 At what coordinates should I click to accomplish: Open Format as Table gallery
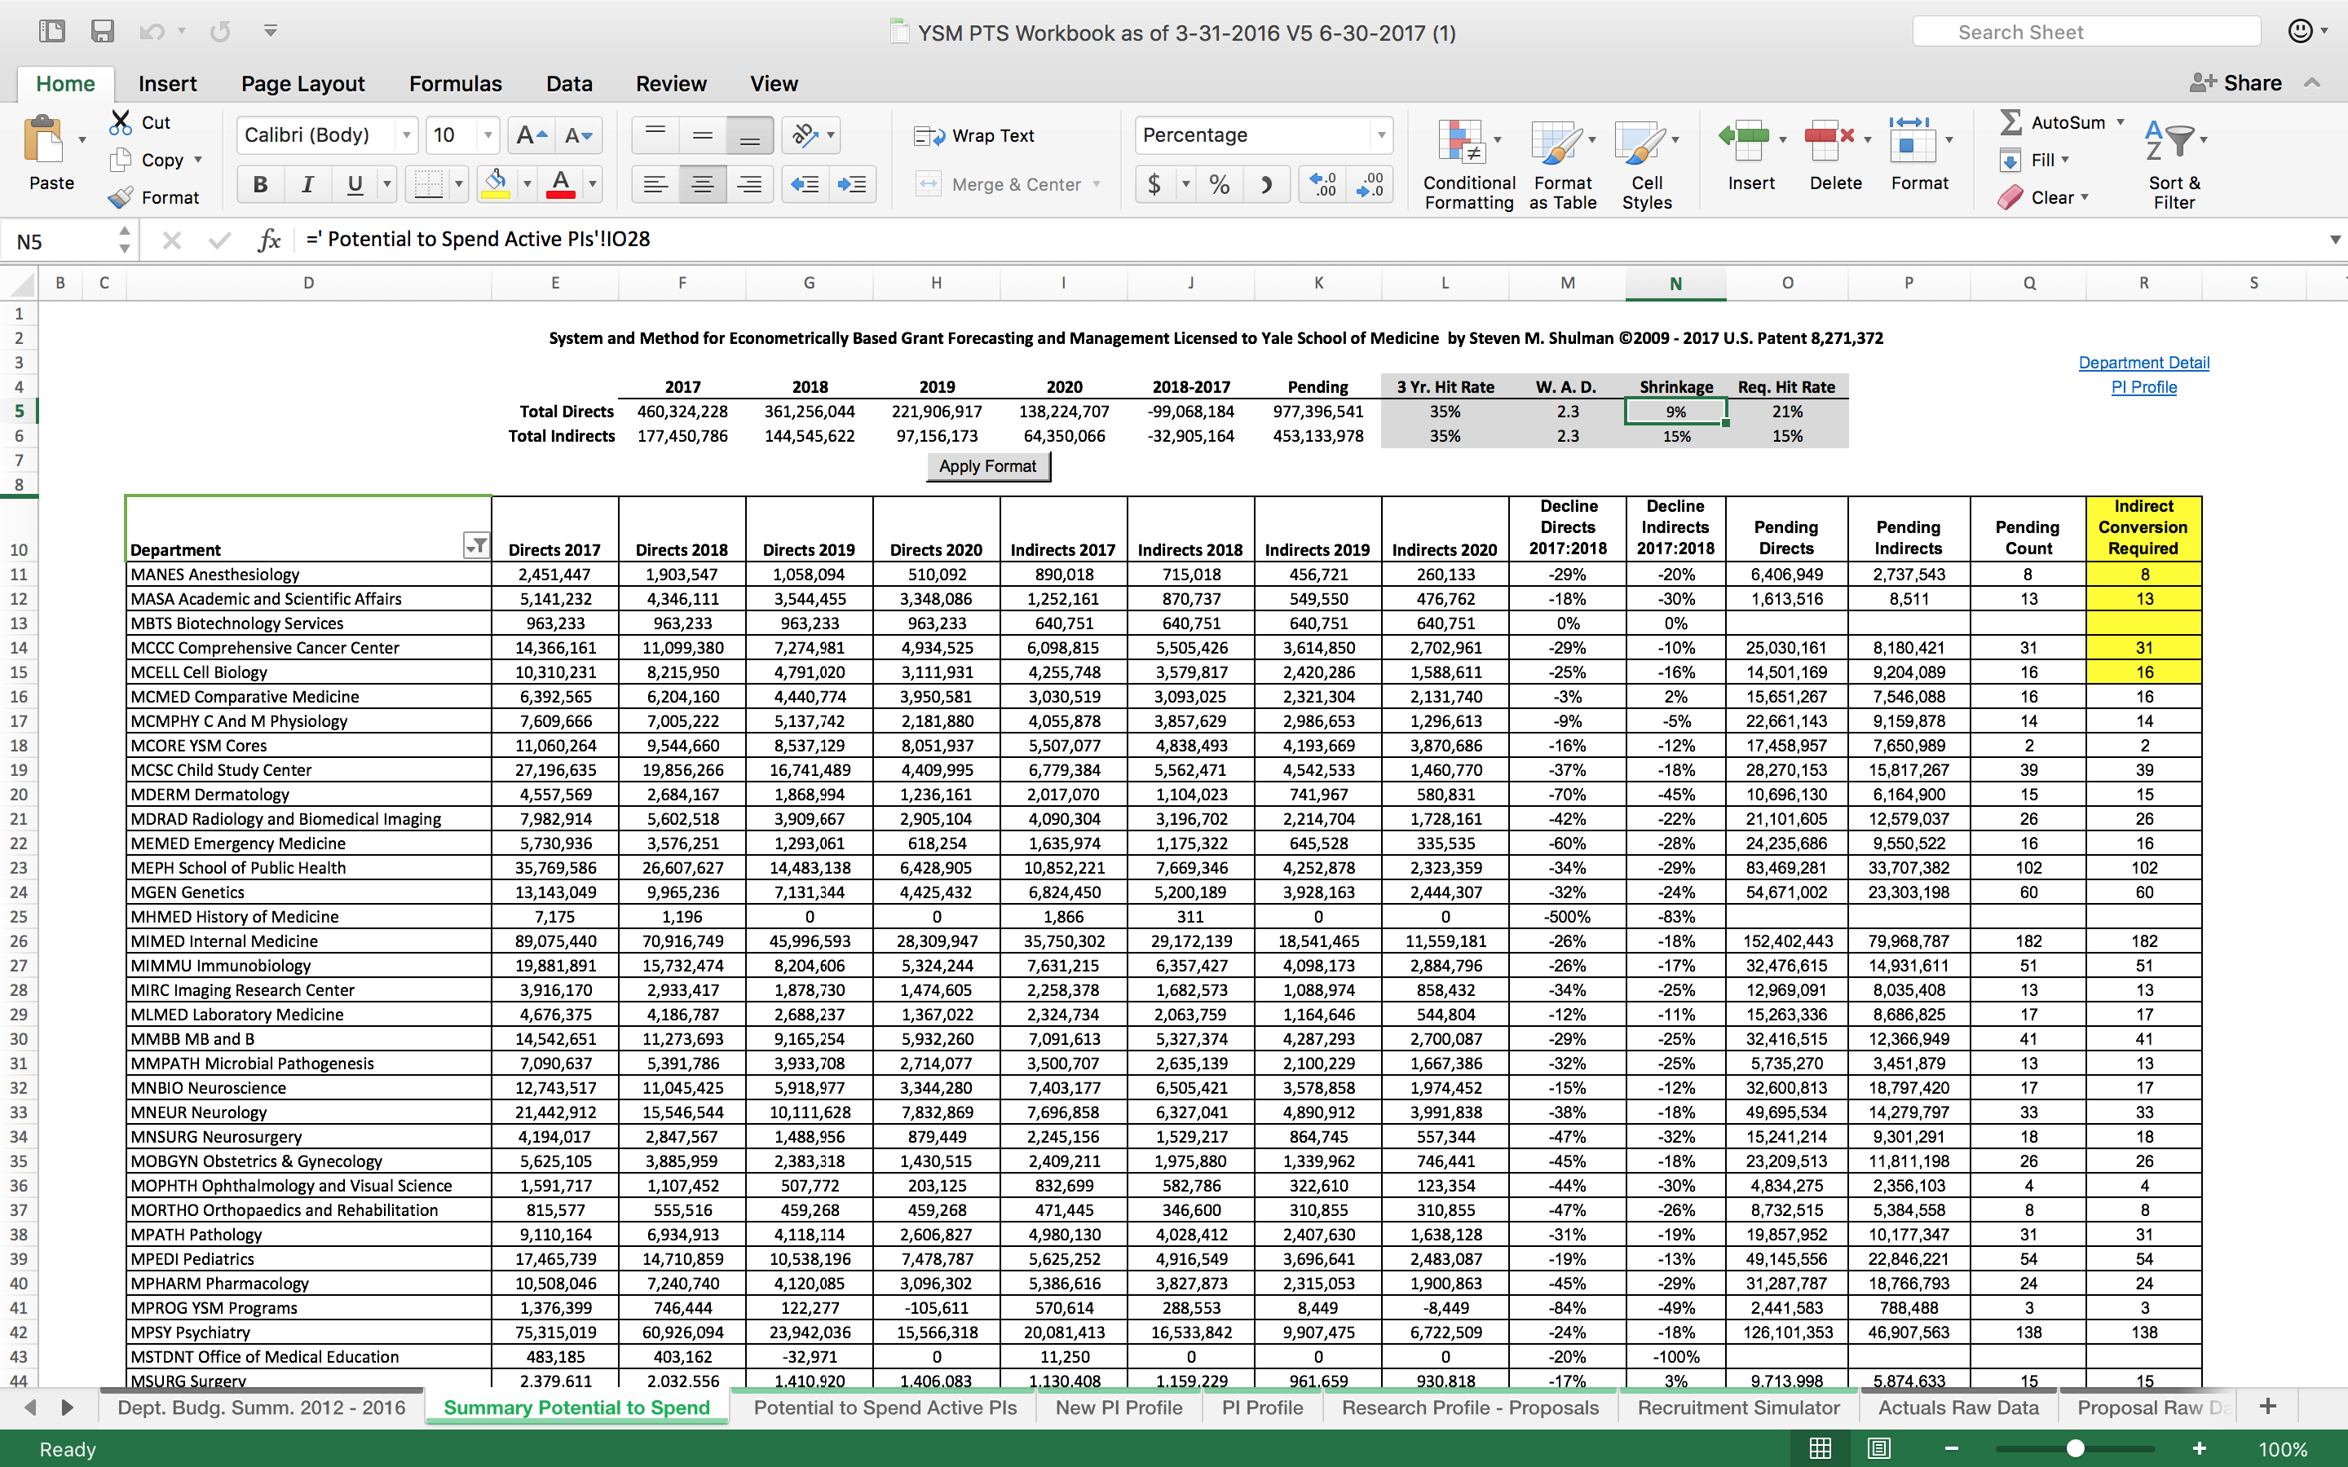click(1562, 163)
